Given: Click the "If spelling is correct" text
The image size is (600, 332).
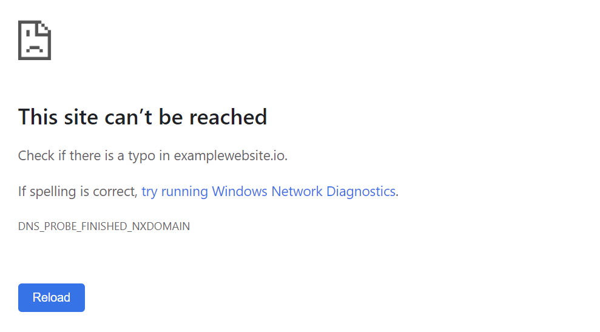Looking at the screenshot, I should coord(76,191).
